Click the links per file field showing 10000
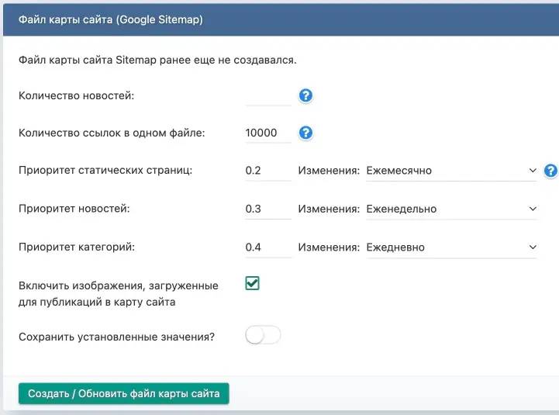 pyautogui.click(x=267, y=133)
